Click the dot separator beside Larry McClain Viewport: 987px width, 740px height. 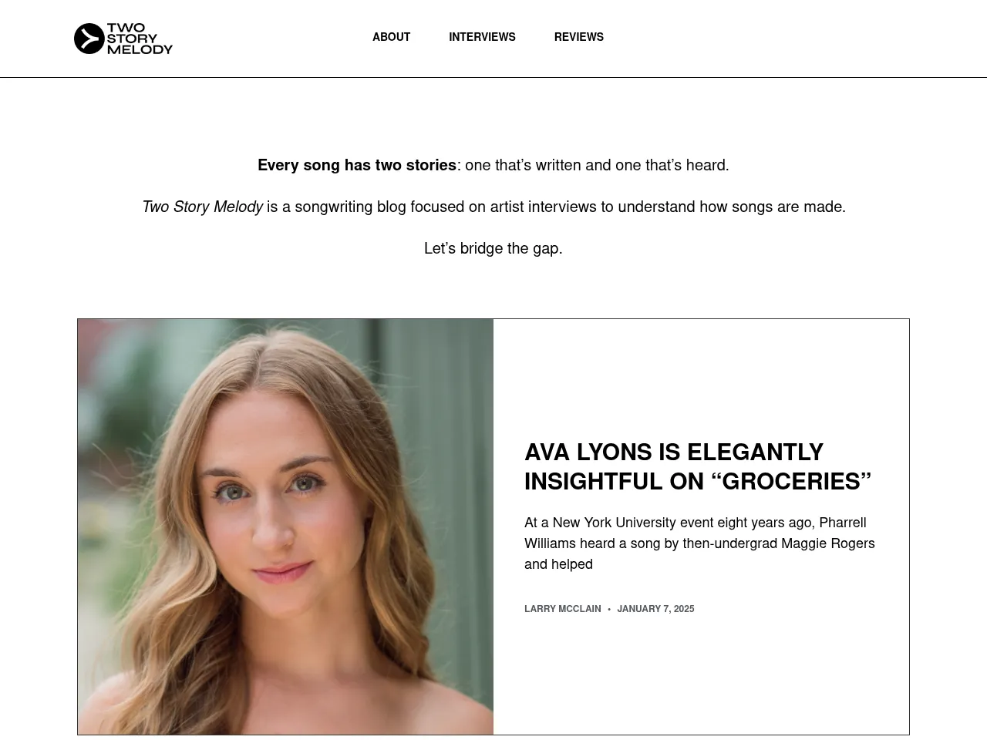tap(609, 609)
